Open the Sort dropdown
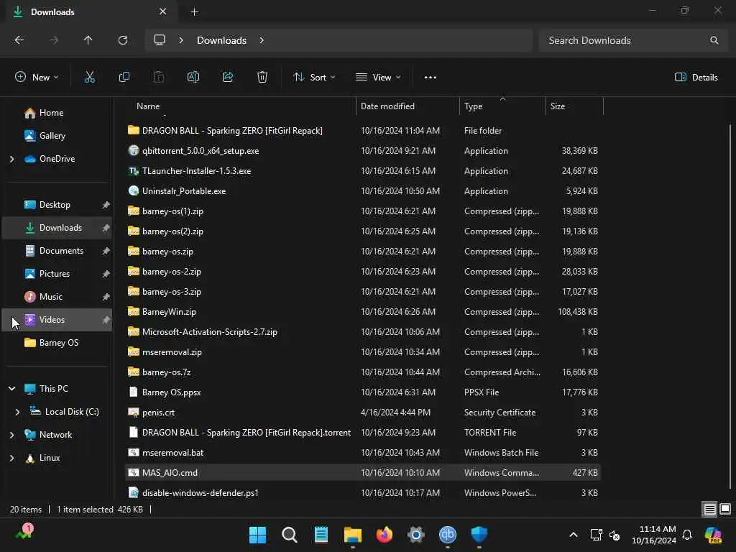Screen dimensions: 736x552 tap(314, 78)
